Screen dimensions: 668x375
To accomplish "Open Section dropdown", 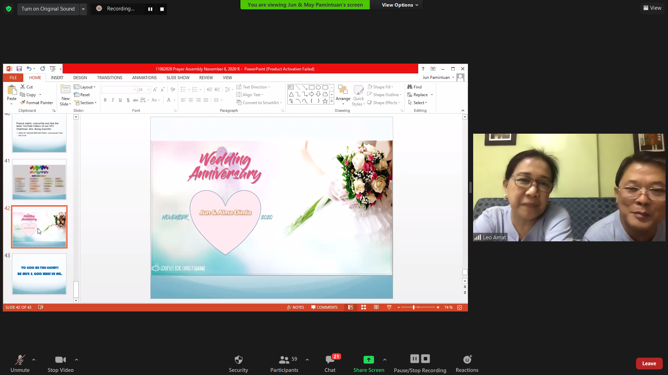I will point(85,102).
